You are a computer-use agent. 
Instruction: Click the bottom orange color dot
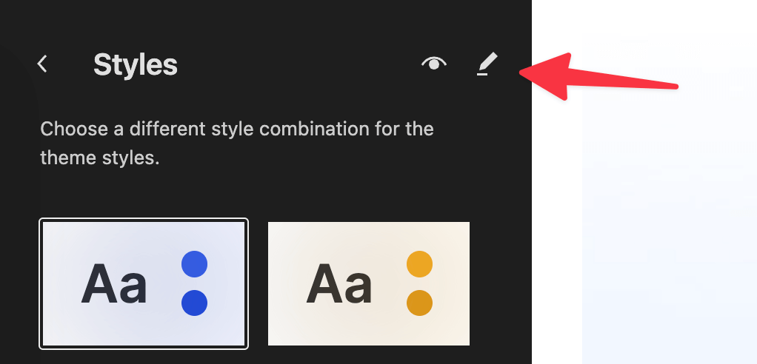coord(419,303)
